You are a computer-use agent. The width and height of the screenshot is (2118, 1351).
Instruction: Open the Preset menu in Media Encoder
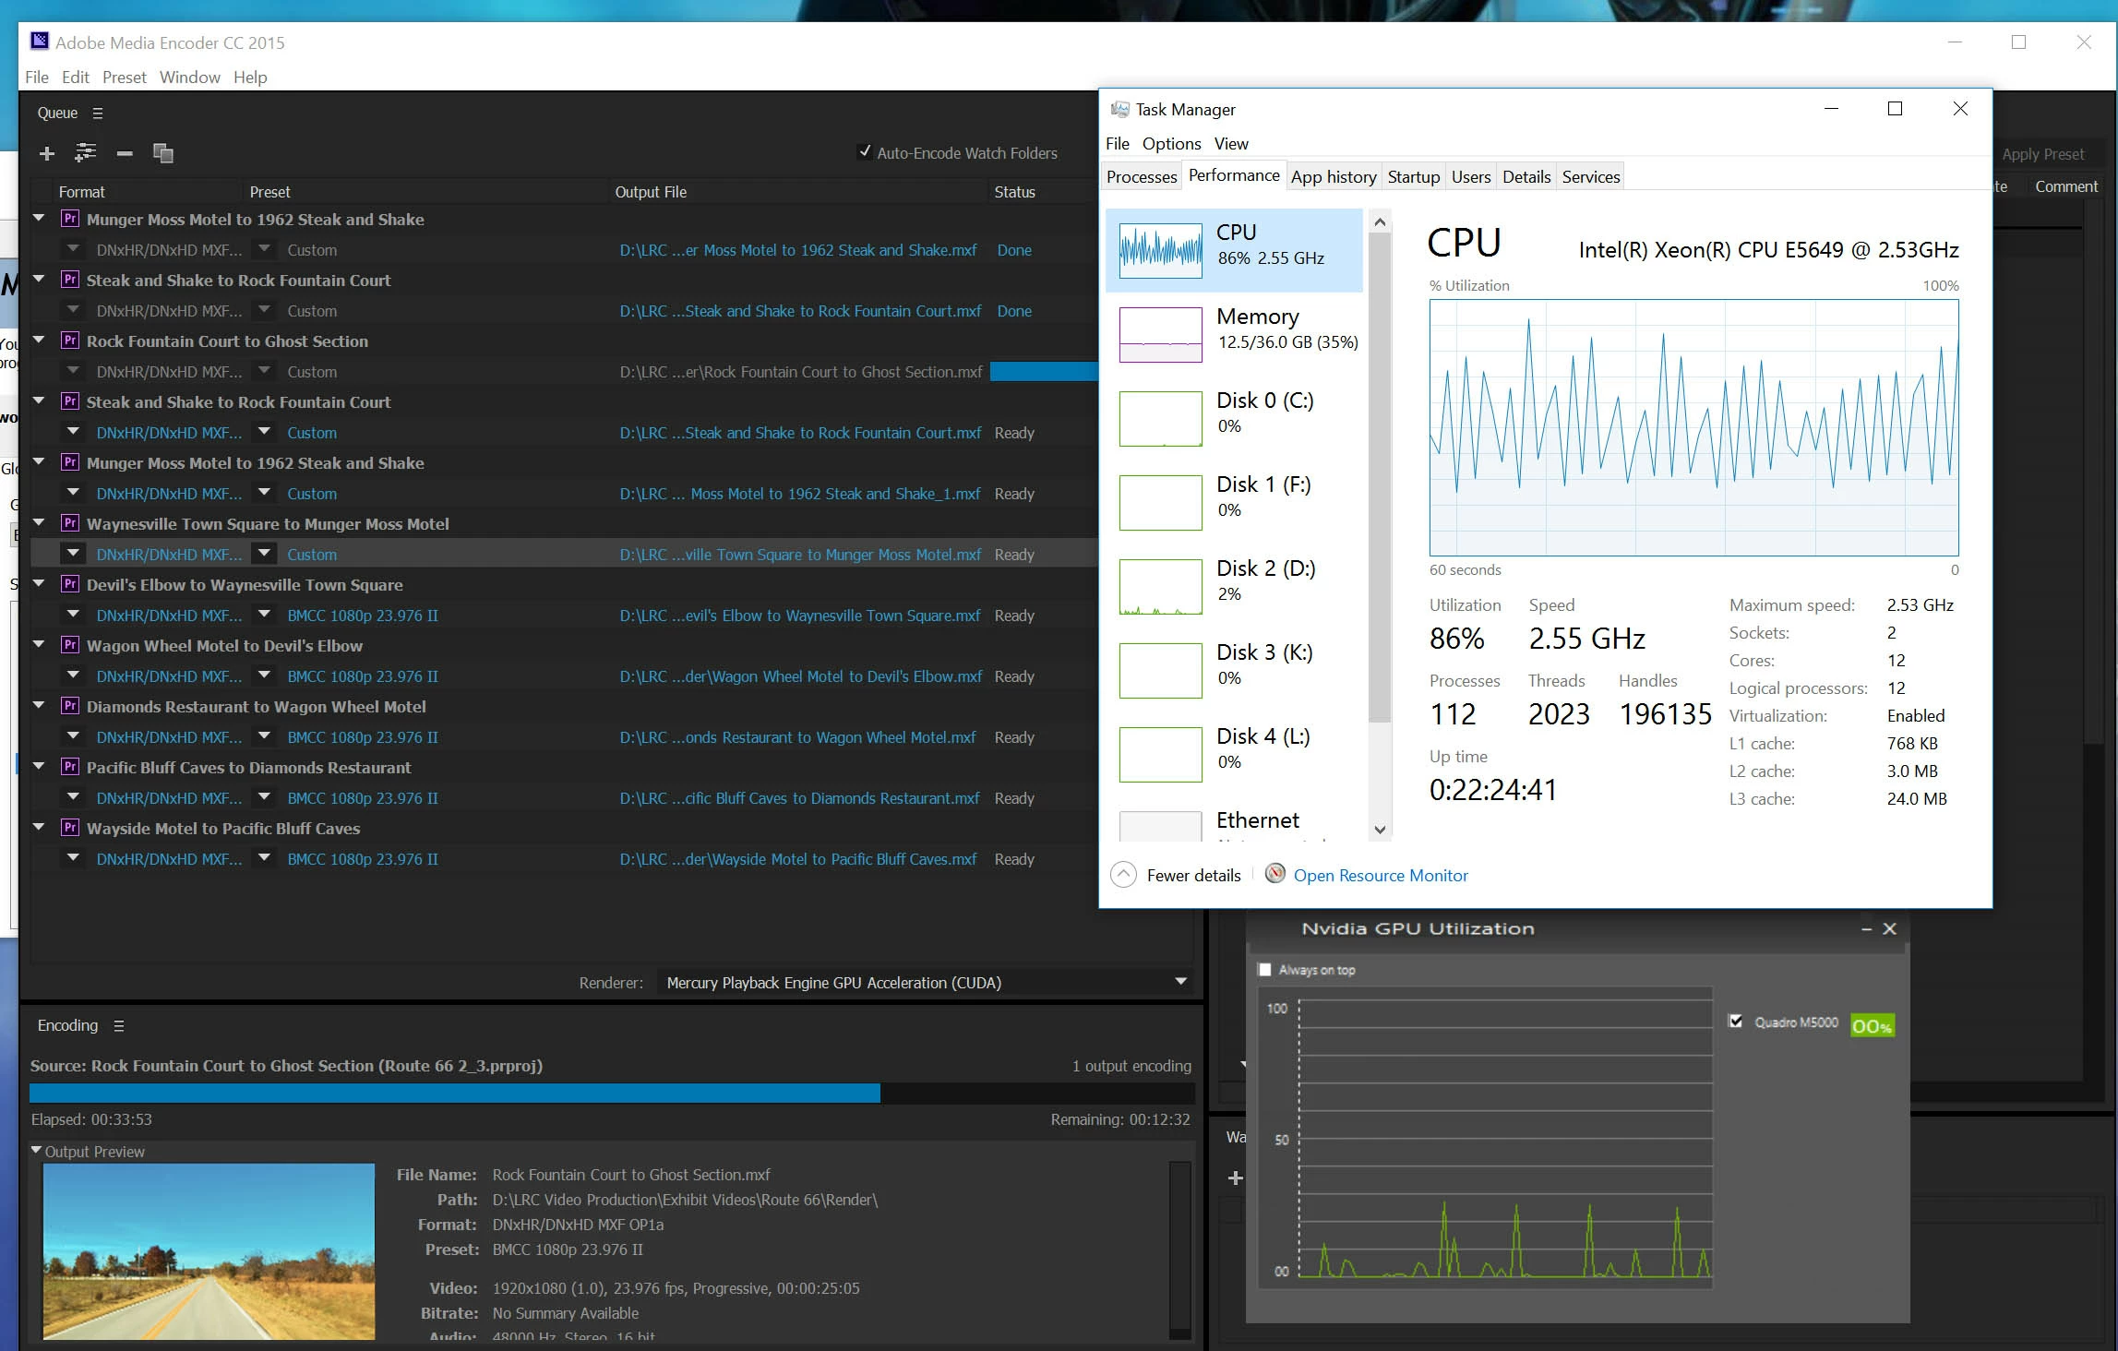124,78
